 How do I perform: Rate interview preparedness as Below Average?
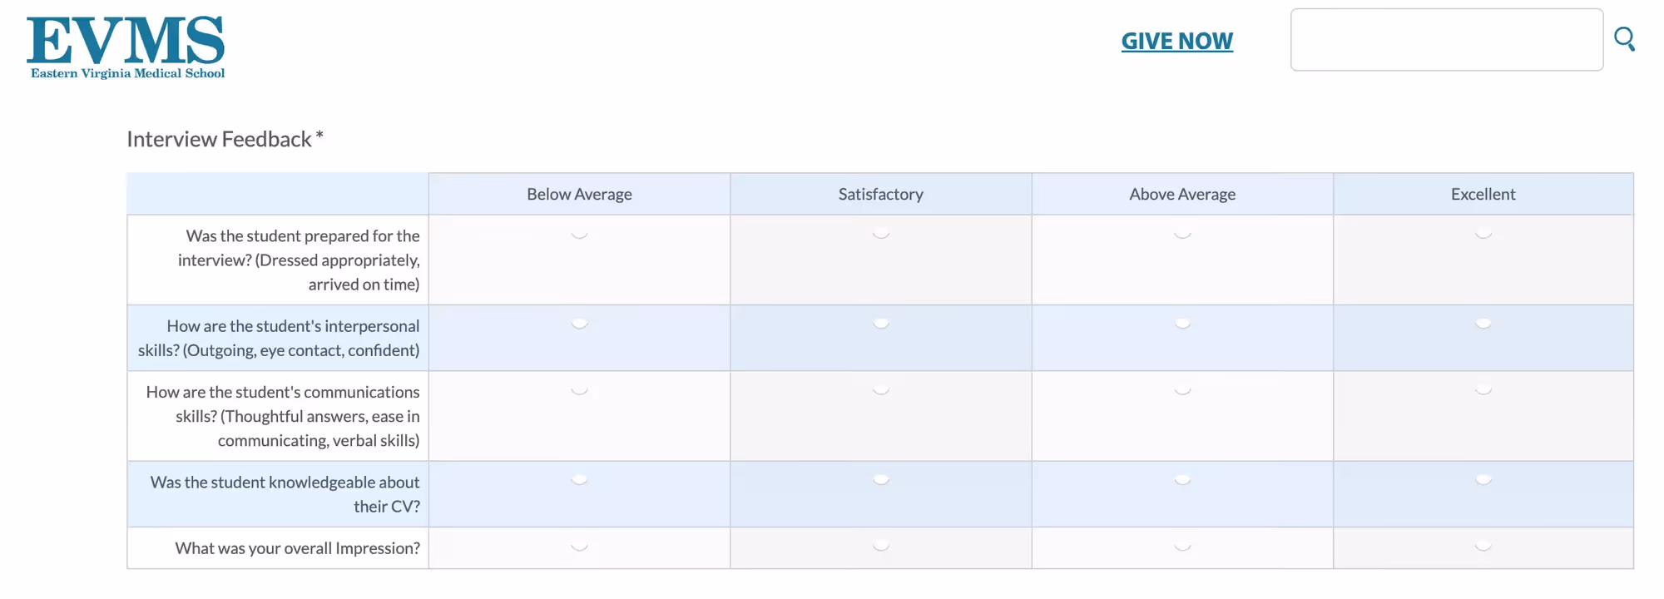[x=579, y=235]
